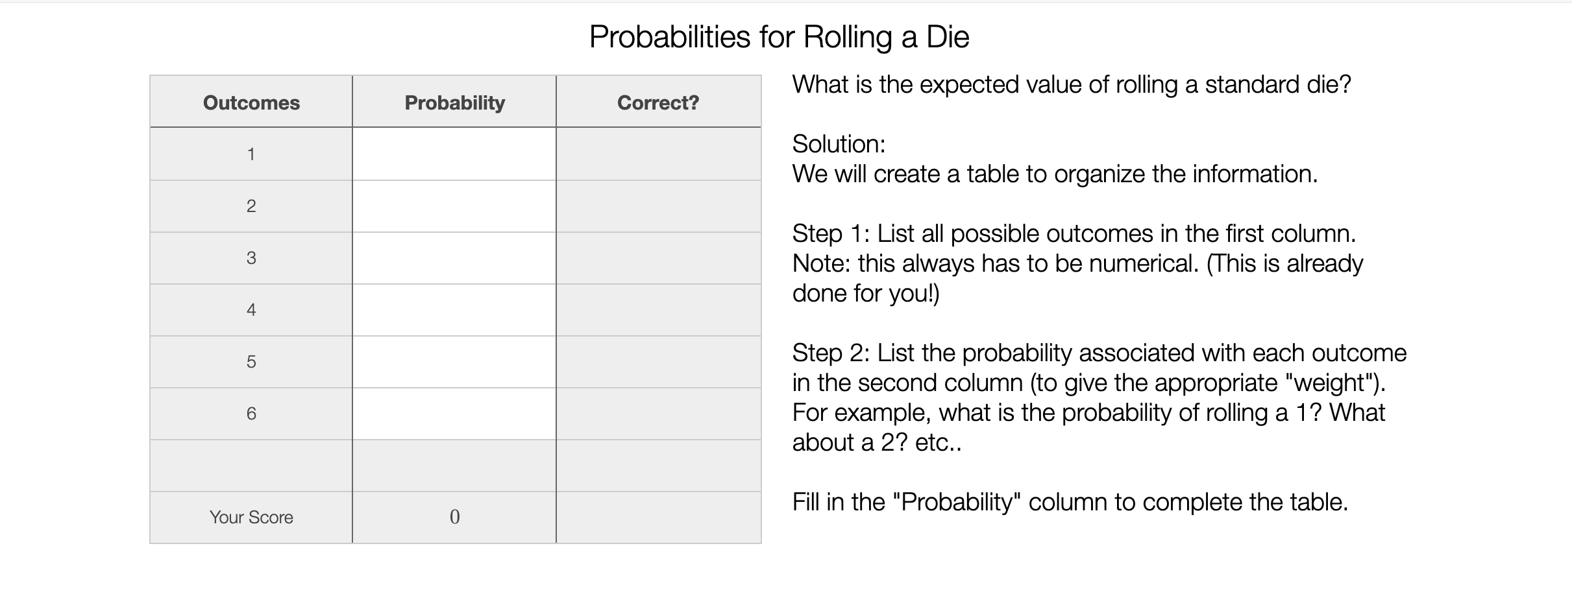Select the probability cell for outcome 3

pos(454,258)
